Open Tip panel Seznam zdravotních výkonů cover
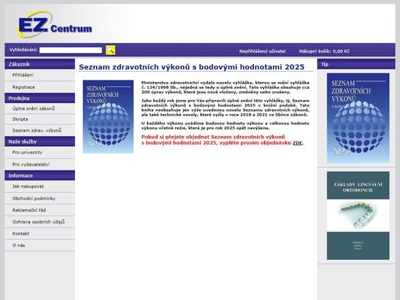The image size is (400, 300). [358, 118]
